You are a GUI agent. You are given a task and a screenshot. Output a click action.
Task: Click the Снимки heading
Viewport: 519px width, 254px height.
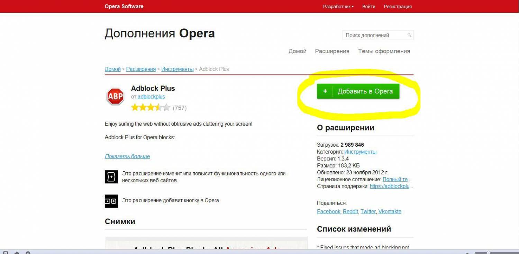[x=120, y=221]
